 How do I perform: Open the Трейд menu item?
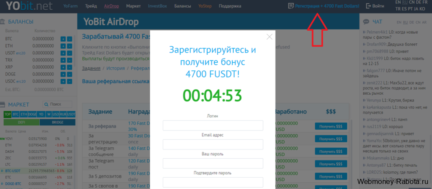pyautogui.click(x=91, y=6)
